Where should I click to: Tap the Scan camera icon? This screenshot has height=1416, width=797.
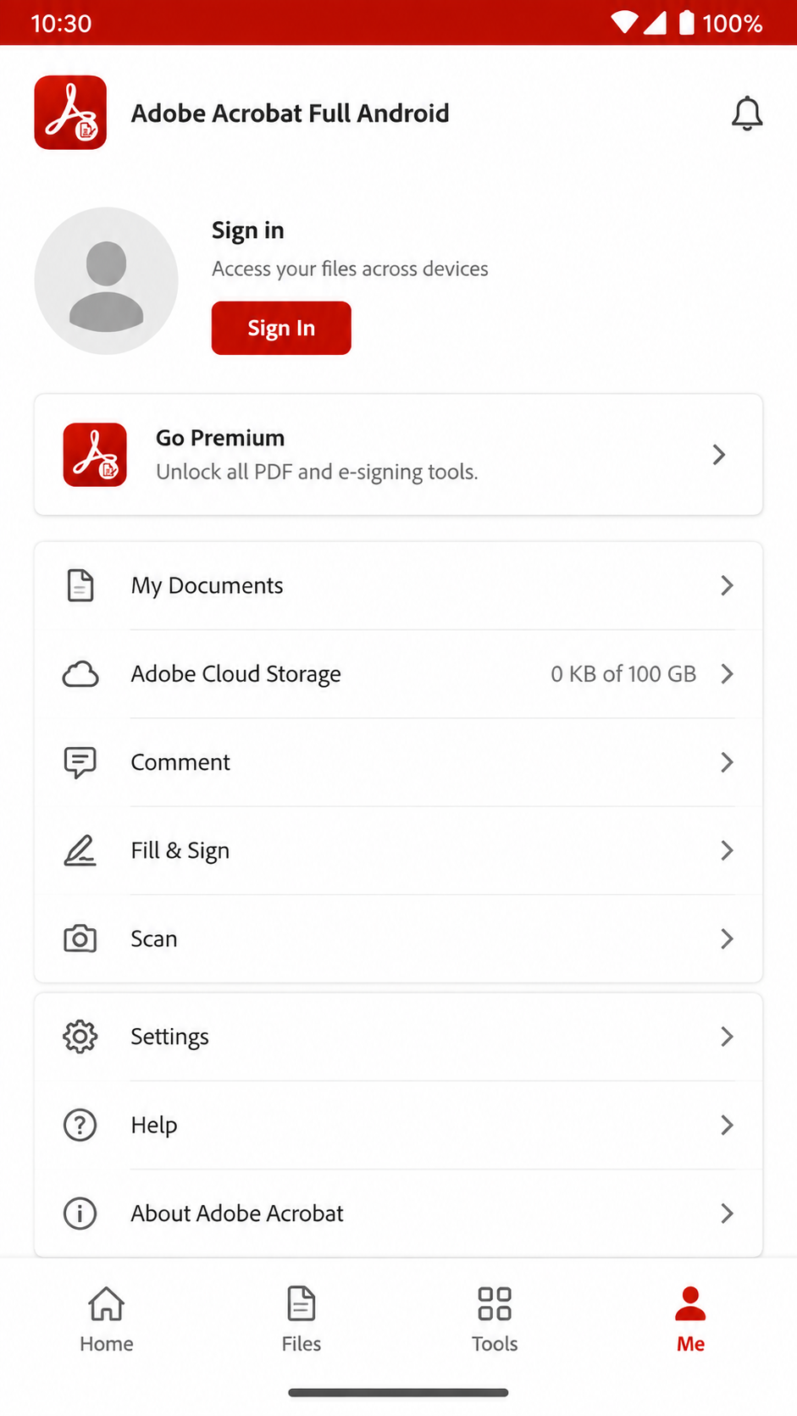coord(80,938)
